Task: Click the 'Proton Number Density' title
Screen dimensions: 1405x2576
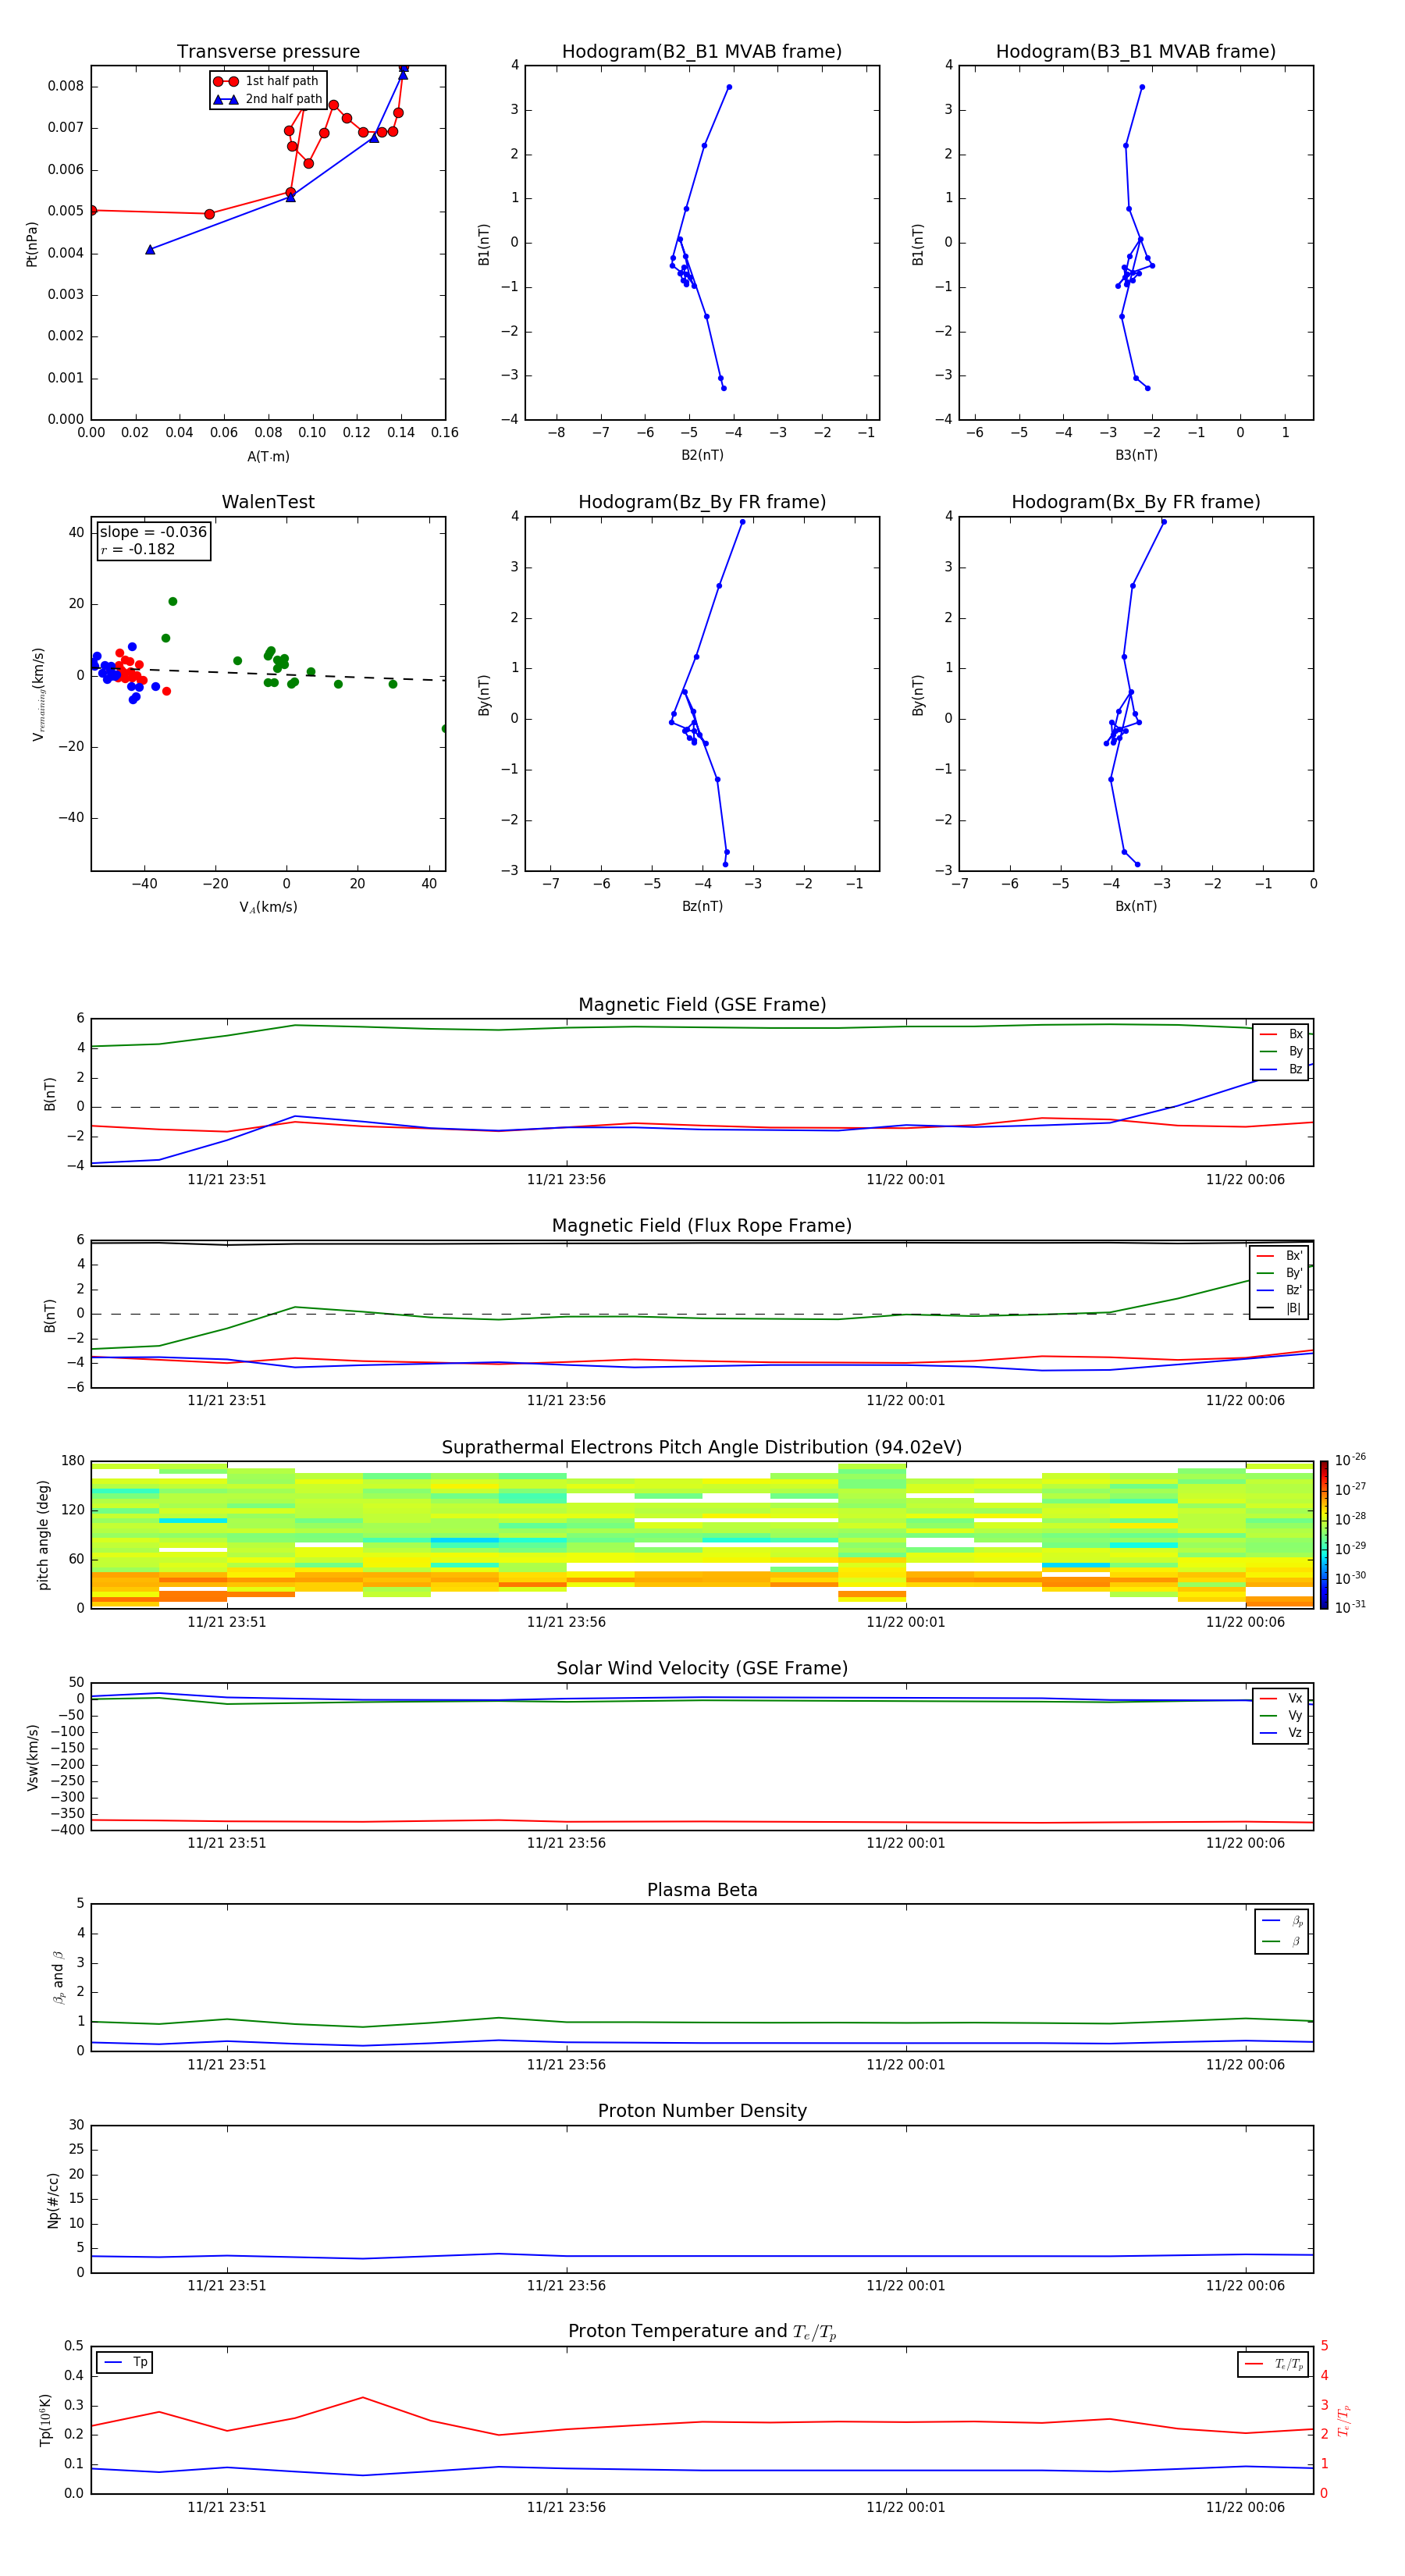Action: (702, 2111)
